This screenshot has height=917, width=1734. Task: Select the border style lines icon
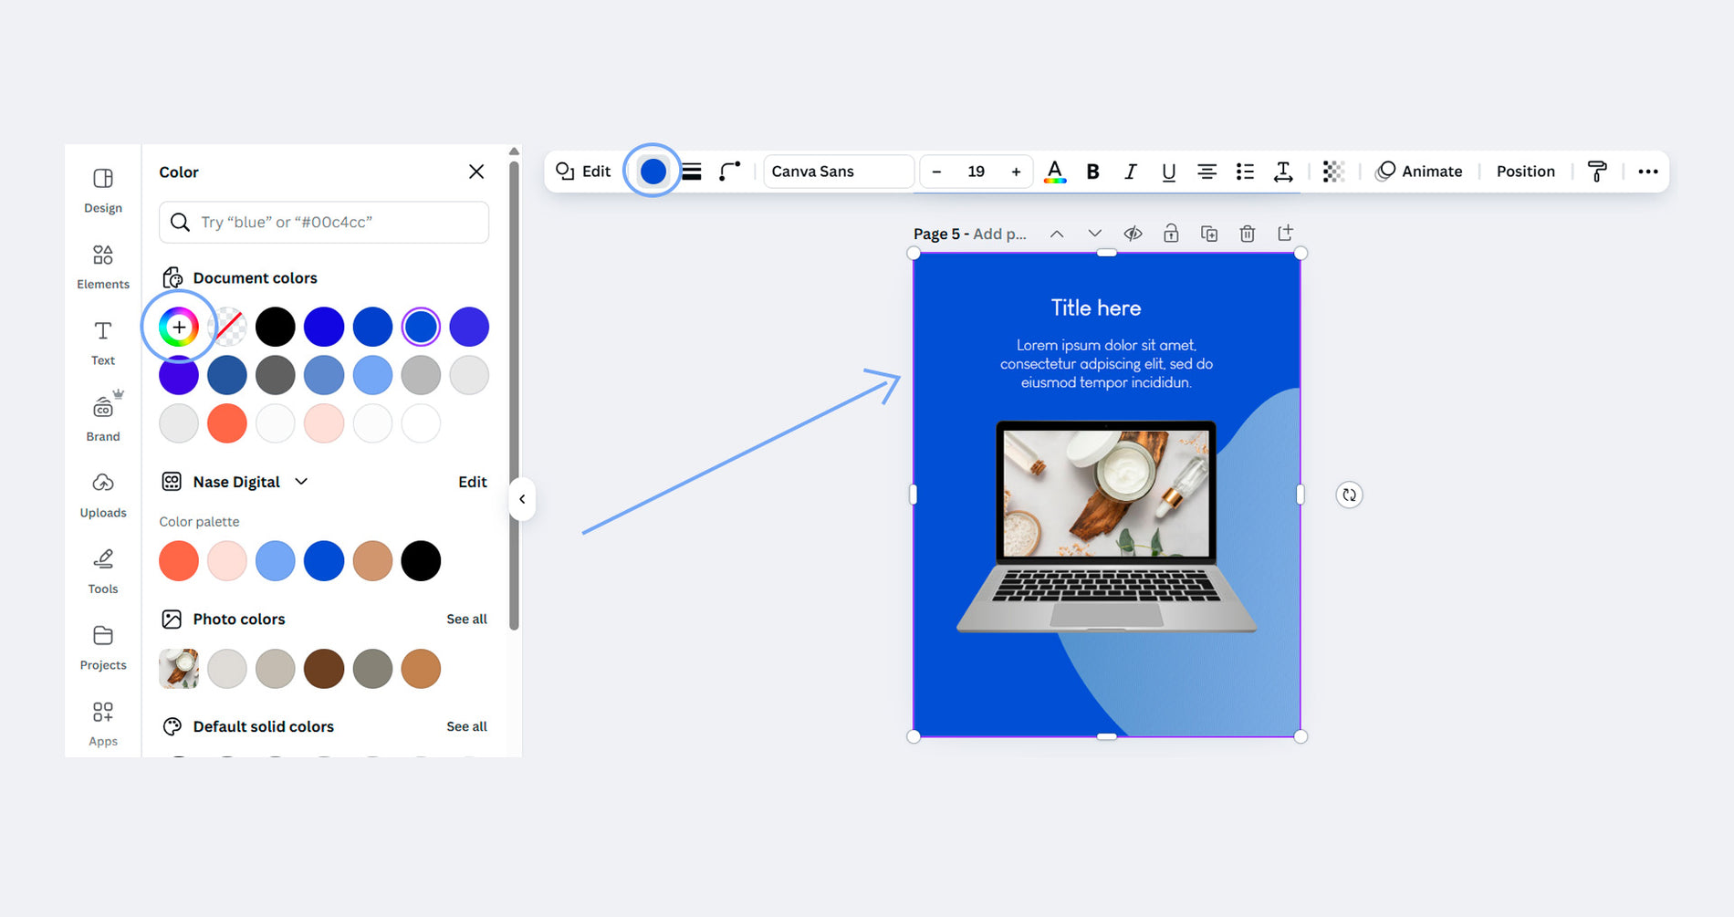(692, 172)
